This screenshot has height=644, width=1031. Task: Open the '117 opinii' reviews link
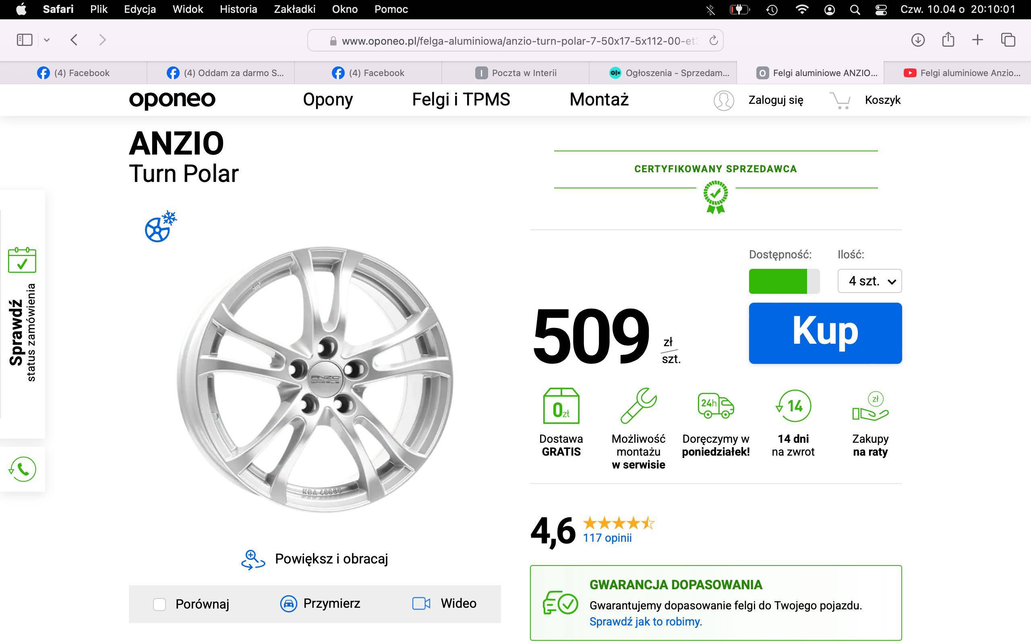(607, 538)
